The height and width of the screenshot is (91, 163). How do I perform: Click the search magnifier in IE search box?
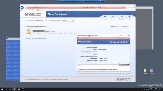click(124, 8)
